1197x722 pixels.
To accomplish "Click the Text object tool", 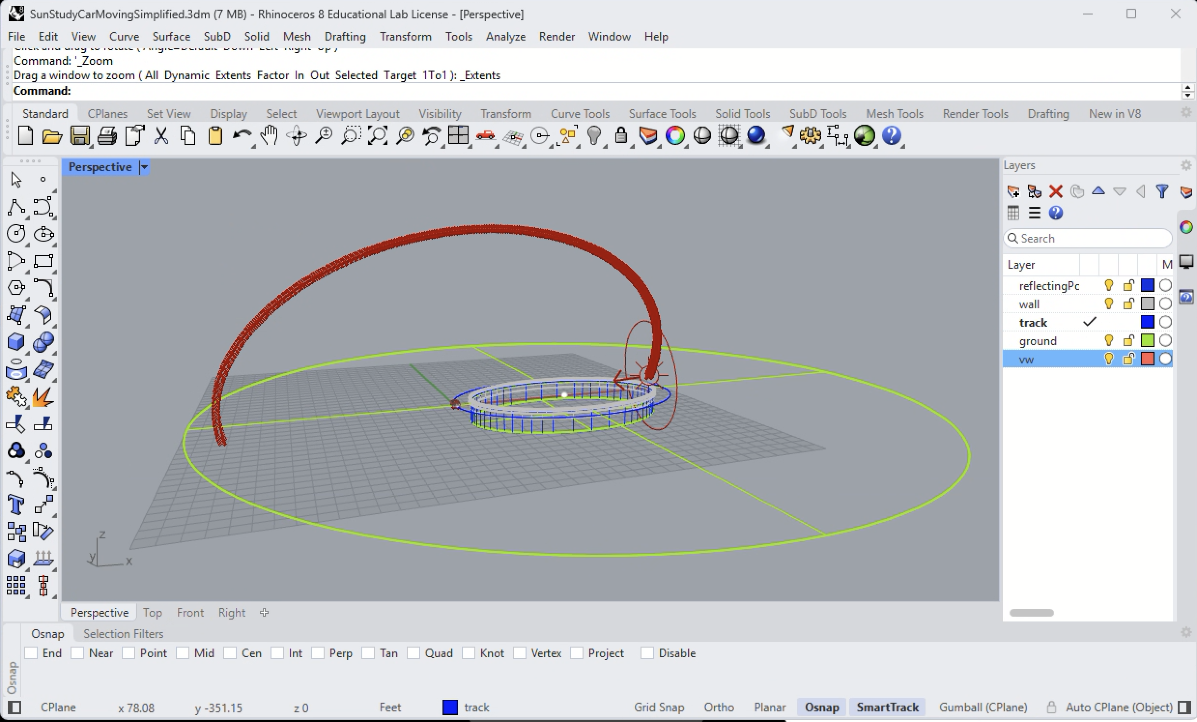I will tap(16, 505).
